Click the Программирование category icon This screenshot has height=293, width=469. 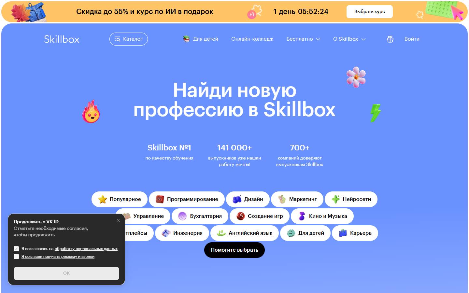click(160, 199)
